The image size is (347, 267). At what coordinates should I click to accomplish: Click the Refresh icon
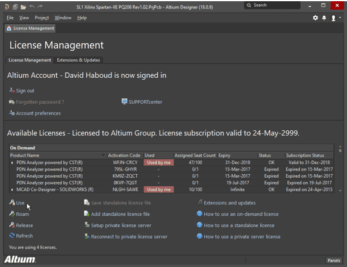(12, 236)
